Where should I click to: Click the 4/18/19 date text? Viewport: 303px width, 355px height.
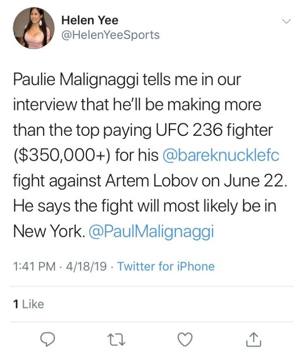(x=86, y=267)
